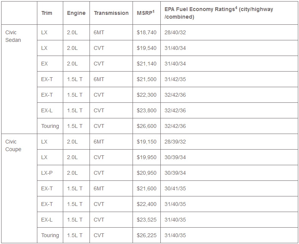299x244 pixels.
Task: Click the Civic Coupe row label
Action: [13, 145]
